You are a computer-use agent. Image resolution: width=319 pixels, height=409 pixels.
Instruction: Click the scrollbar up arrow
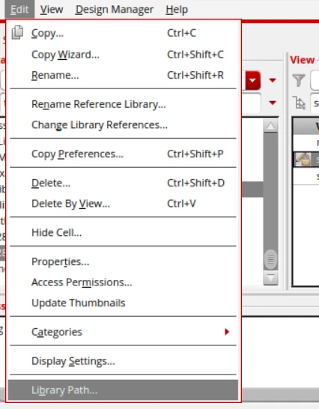tap(270, 126)
